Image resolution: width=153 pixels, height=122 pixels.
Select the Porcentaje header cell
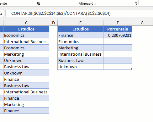click(x=118, y=29)
